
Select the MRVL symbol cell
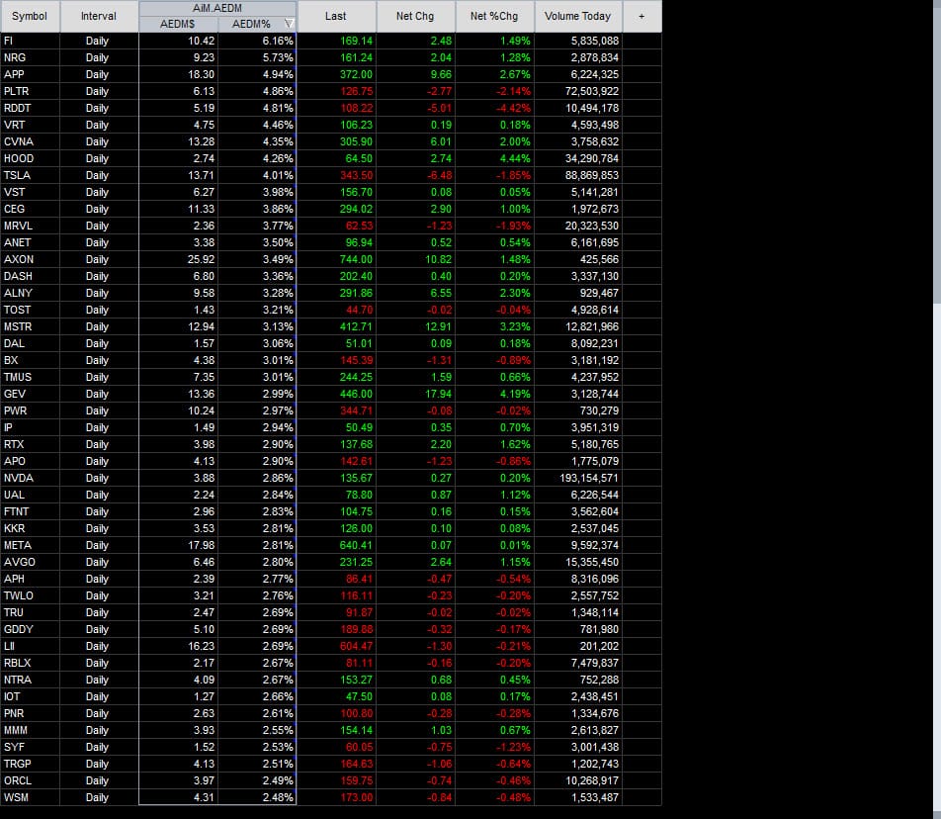pos(30,226)
